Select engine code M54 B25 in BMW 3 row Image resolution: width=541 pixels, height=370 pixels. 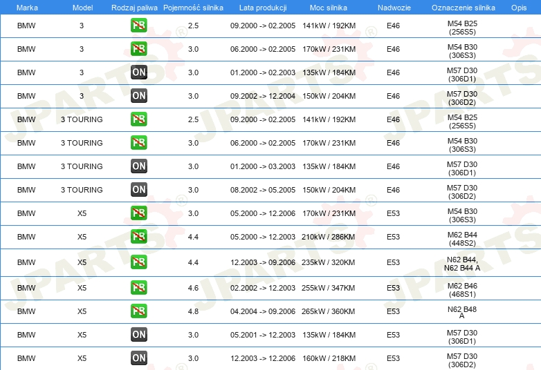click(x=462, y=28)
